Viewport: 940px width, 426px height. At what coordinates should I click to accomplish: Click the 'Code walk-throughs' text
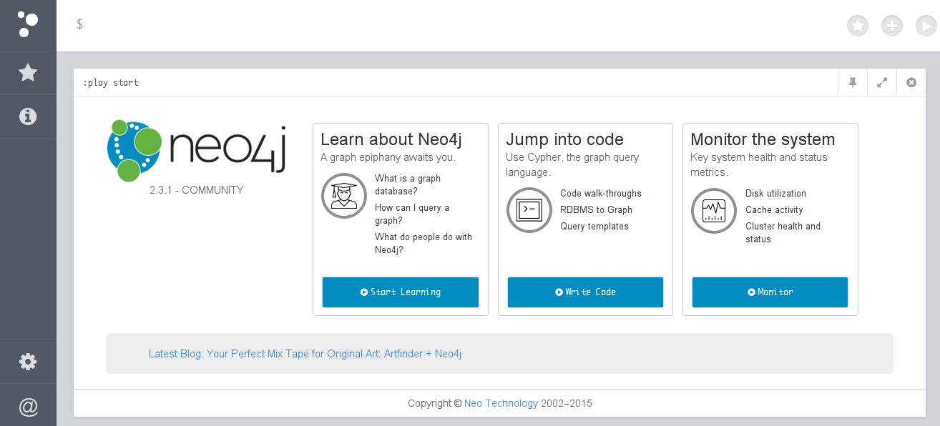tap(601, 194)
